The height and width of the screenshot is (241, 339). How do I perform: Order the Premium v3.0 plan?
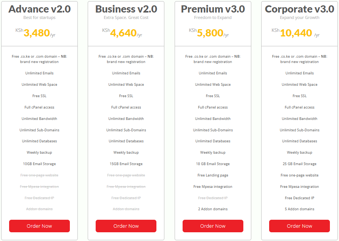[213, 226]
